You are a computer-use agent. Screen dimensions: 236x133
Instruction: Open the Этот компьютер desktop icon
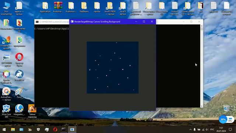tap(6, 8)
